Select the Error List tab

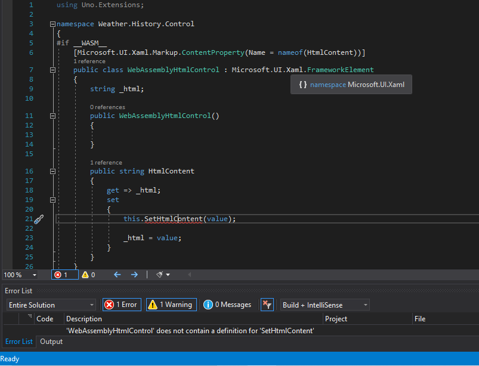pos(19,342)
